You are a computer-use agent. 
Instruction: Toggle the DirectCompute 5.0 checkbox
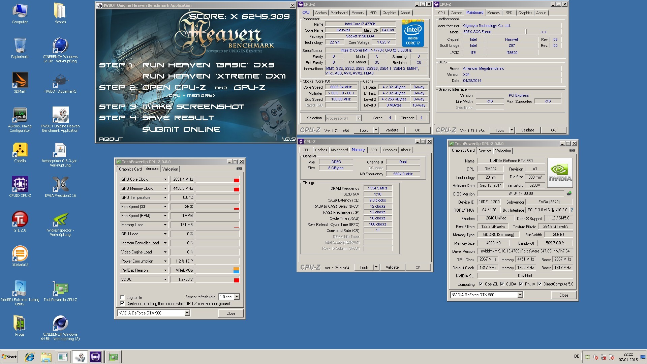540,284
